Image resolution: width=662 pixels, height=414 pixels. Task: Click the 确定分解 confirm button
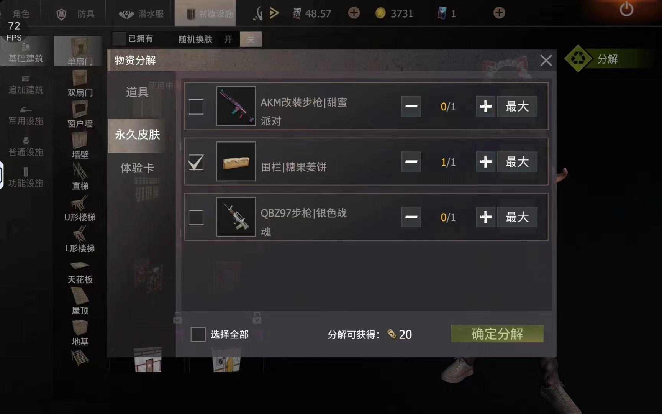pyautogui.click(x=497, y=334)
